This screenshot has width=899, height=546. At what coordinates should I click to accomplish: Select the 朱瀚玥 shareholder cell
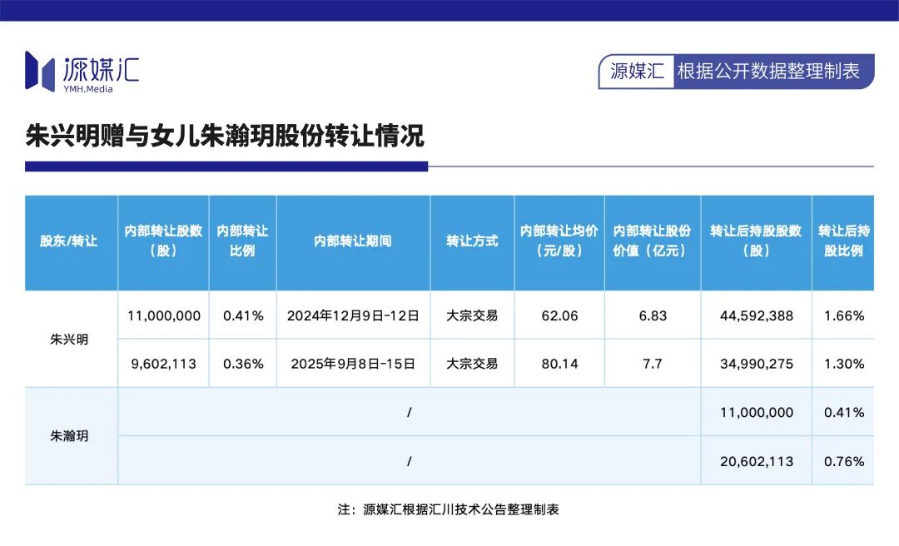click(69, 436)
